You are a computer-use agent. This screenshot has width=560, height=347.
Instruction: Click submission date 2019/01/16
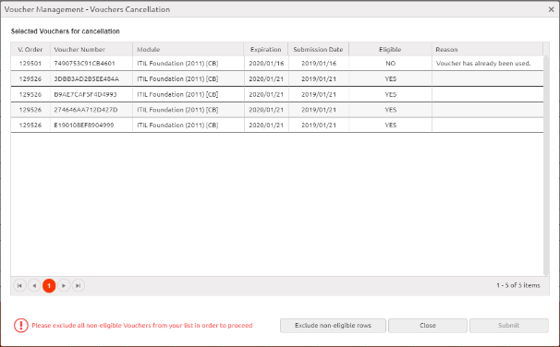pyautogui.click(x=319, y=64)
